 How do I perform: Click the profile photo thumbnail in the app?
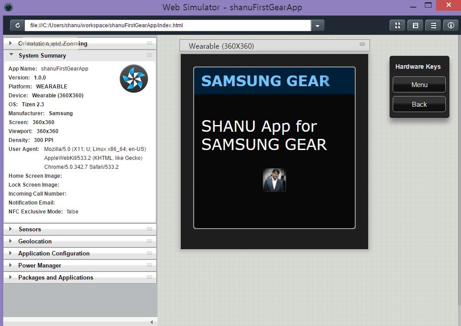[274, 180]
